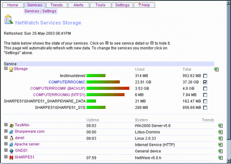Open the Sharpeware.com link
This screenshot has width=231, height=164.
[30, 131]
